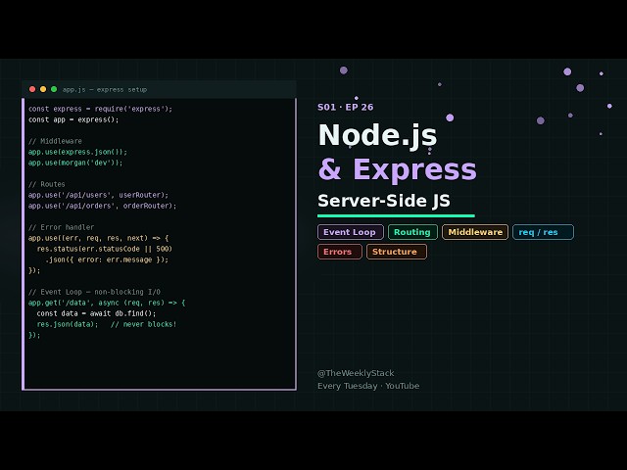The width and height of the screenshot is (627, 470).
Task: Click '// Event Loop — non-blocking I/O' comment
Action: tap(94, 292)
